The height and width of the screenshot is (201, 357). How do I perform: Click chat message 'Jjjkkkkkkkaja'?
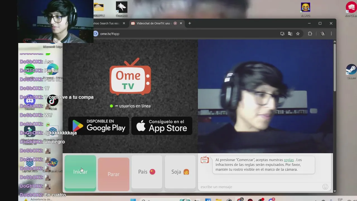(x=60, y=133)
